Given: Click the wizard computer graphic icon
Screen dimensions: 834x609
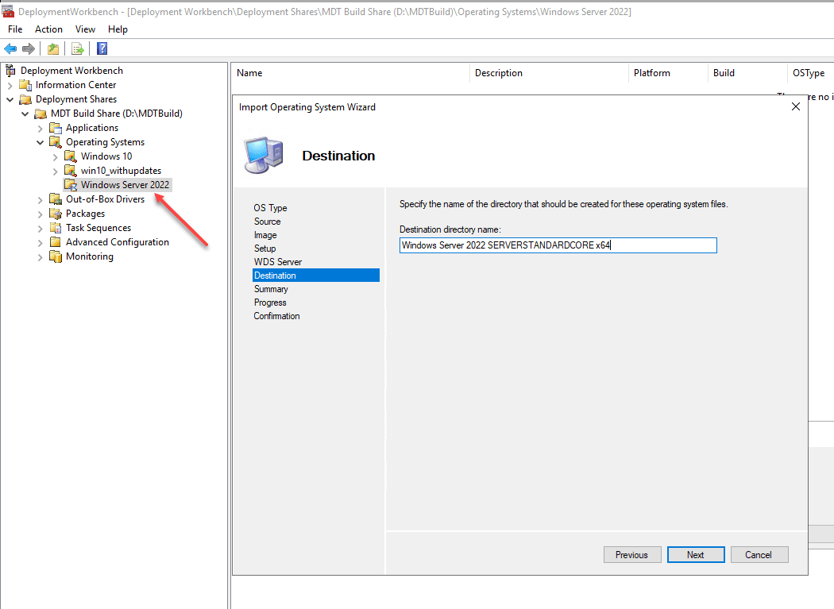Looking at the screenshot, I should (264, 156).
